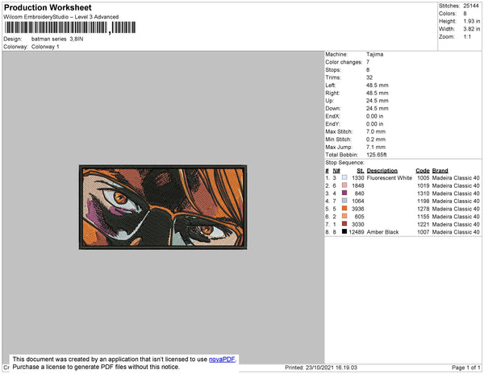This screenshot has height=374, width=484.
Task: Click 'Wilcom EmbroideryStudio – Level 3 Advanced' text
Action: tap(61, 17)
